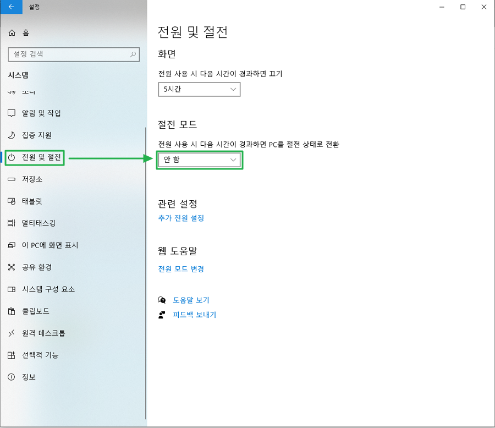The height and width of the screenshot is (428, 495).
Task: Click the 피드백 보내기 link
Action: coord(195,315)
